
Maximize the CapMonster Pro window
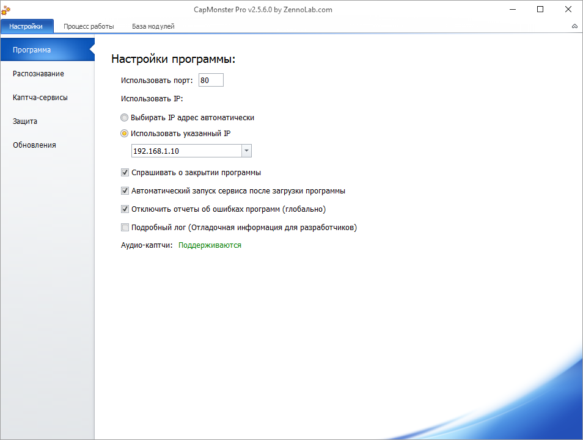coord(540,9)
